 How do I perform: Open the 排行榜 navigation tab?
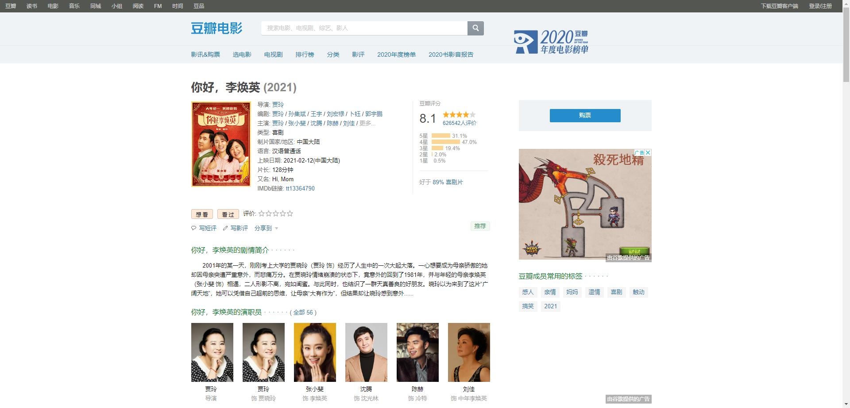305,54
